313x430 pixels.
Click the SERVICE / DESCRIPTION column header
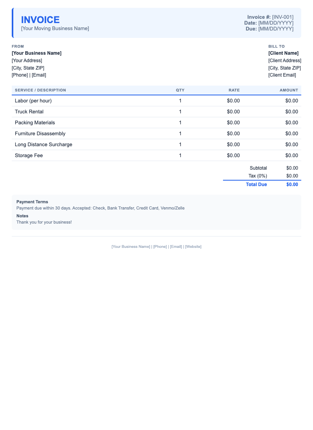[40, 90]
